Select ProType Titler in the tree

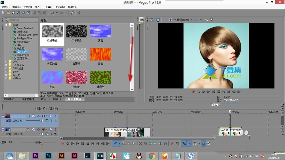tap(25, 38)
